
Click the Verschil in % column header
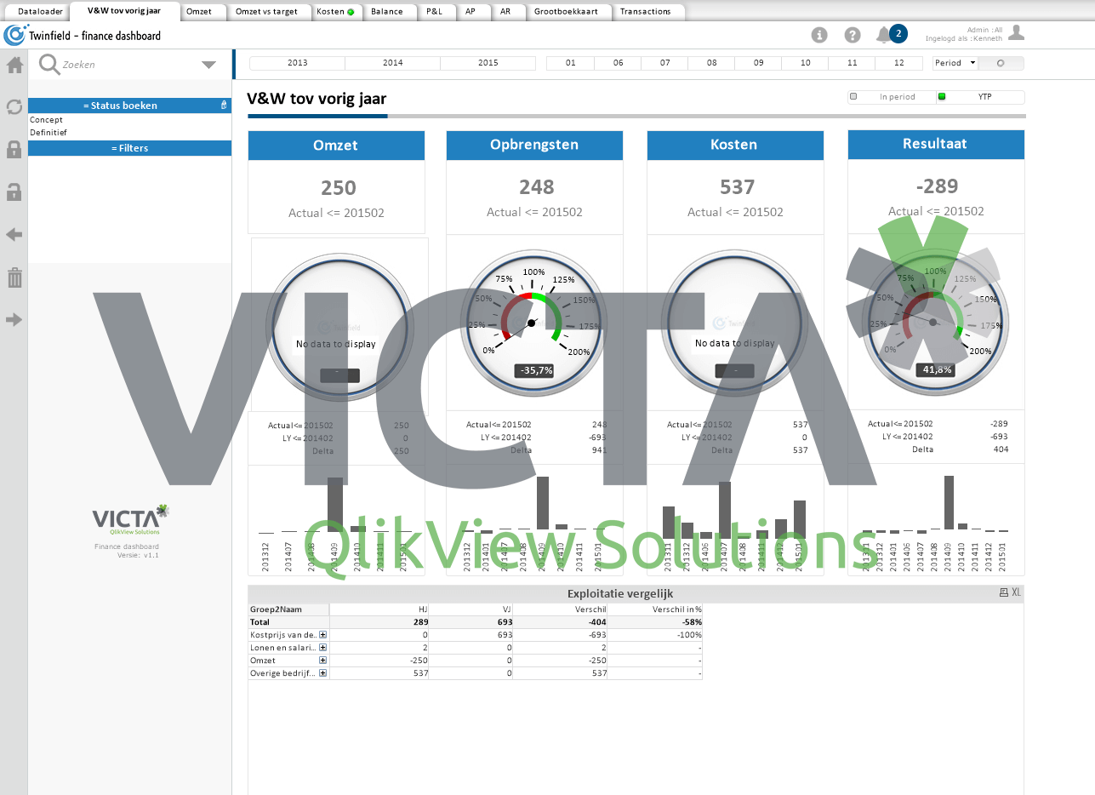(655, 609)
